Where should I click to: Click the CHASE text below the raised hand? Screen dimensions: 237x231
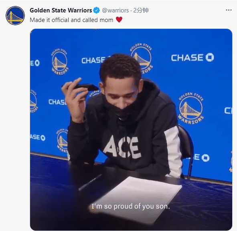(x=57, y=102)
